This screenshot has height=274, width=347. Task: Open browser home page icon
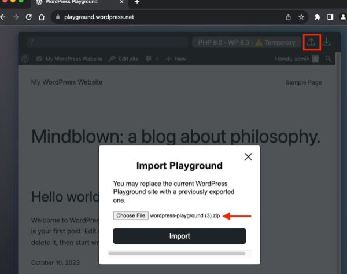42,17
